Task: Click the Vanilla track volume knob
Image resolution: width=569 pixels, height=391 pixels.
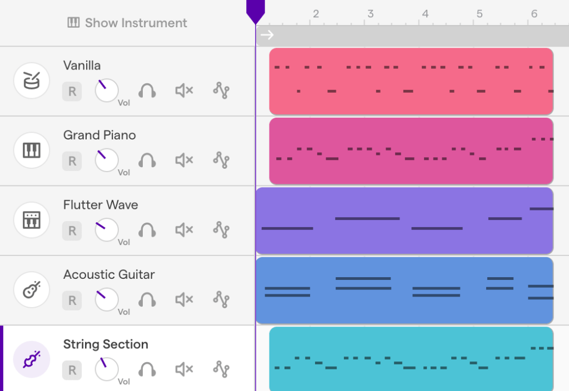Action: (x=107, y=91)
